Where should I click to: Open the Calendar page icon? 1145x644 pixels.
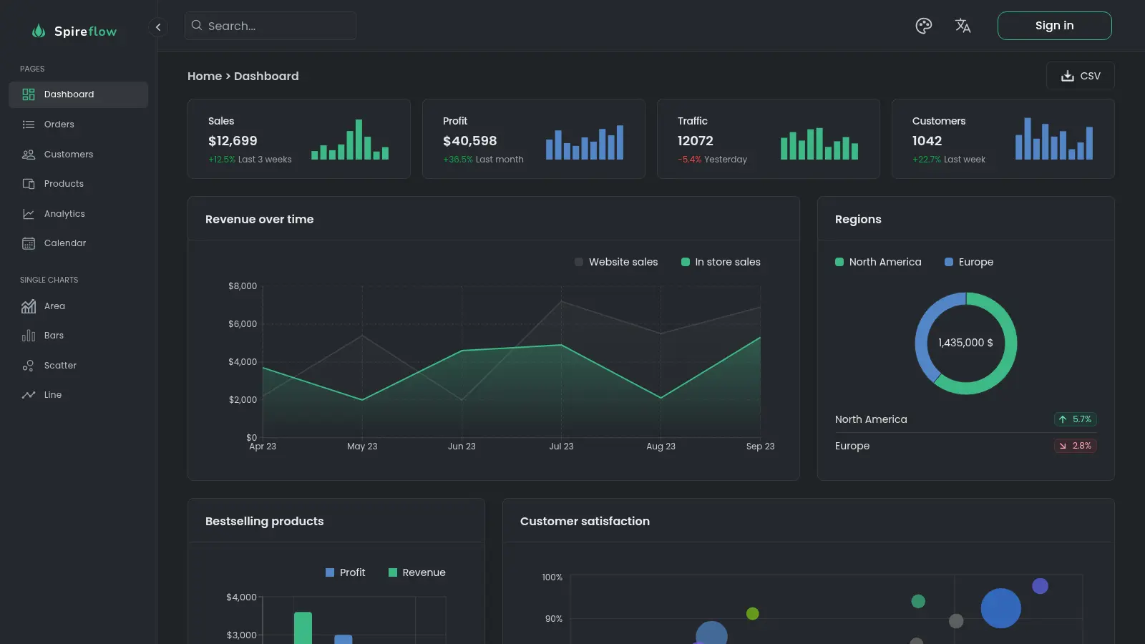(29, 243)
